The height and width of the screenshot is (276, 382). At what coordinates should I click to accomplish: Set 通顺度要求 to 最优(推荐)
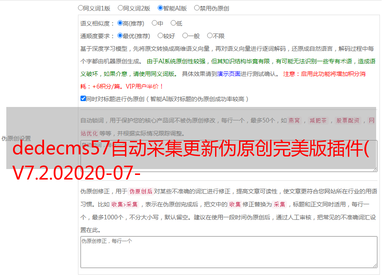(x=120, y=36)
